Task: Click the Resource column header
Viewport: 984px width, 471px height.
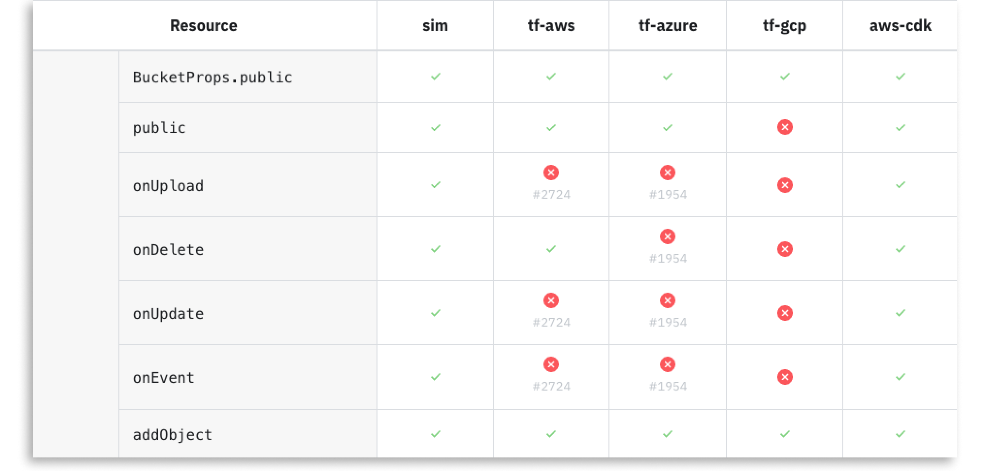Action: [x=203, y=26]
